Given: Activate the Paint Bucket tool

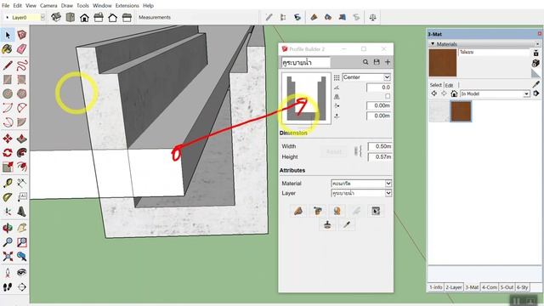Looking at the screenshot, I should click(x=8, y=49).
